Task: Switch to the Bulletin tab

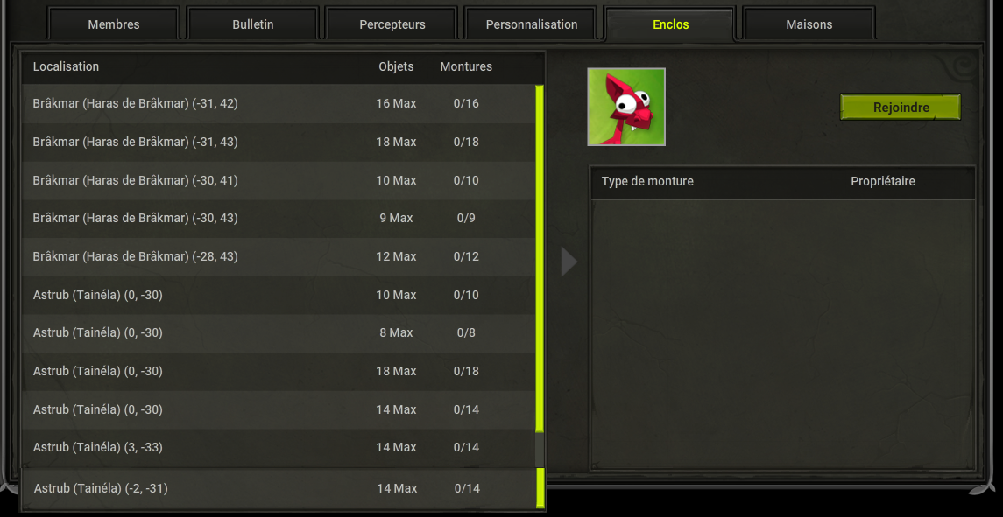Action: coord(252,24)
